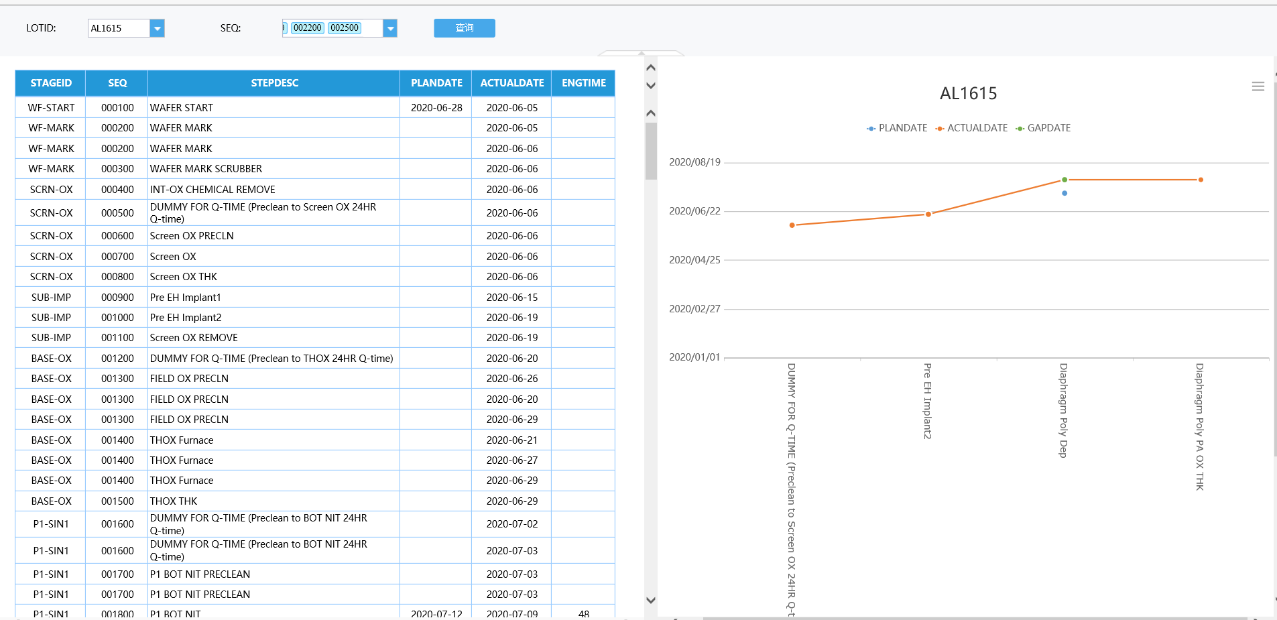Open the SEQ multi-select dropdown arrow
This screenshot has width=1277, height=620.
390,28
